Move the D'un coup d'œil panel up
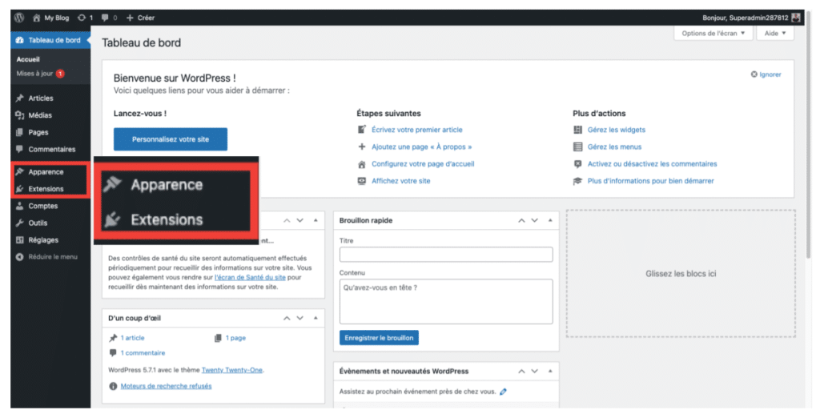The image size is (820, 414). coord(287,319)
